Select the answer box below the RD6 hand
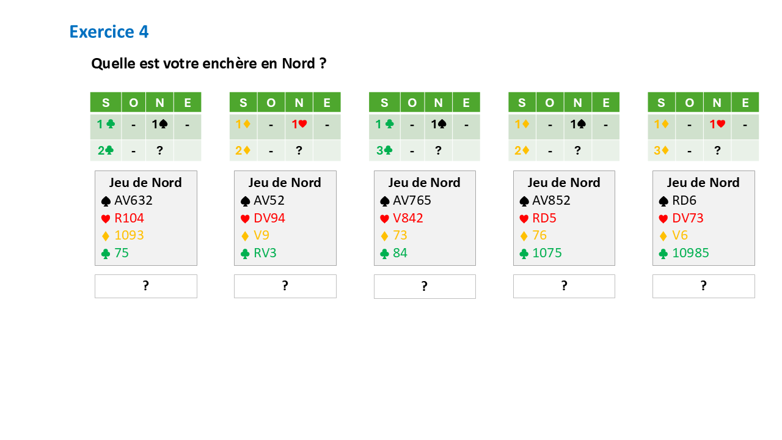 [x=703, y=286]
